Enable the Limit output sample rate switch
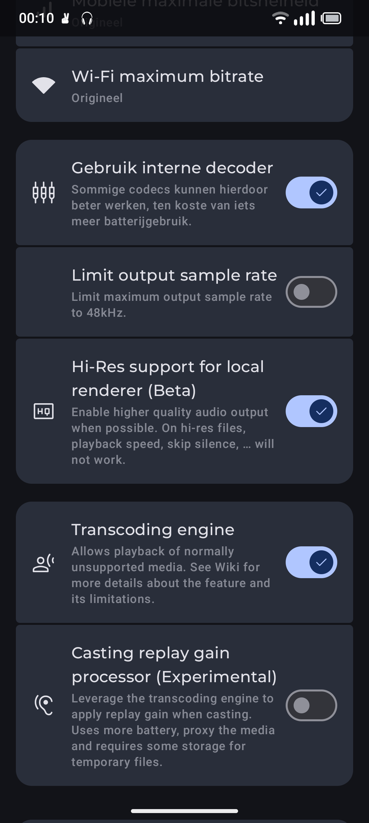 click(311, 292)
